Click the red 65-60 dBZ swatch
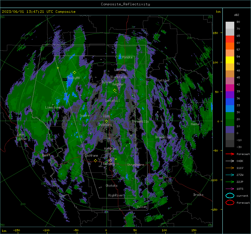Viewport: 251px width, 234px height. (230, 39)
